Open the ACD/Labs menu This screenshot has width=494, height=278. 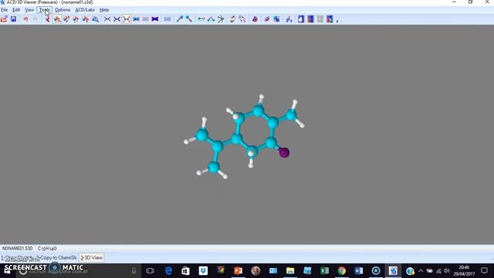85,10
